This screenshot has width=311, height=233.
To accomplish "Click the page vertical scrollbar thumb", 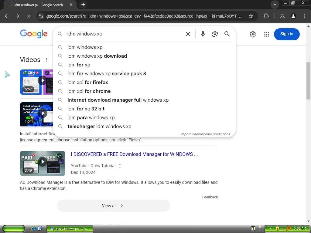I will click(x=309, y=81).
